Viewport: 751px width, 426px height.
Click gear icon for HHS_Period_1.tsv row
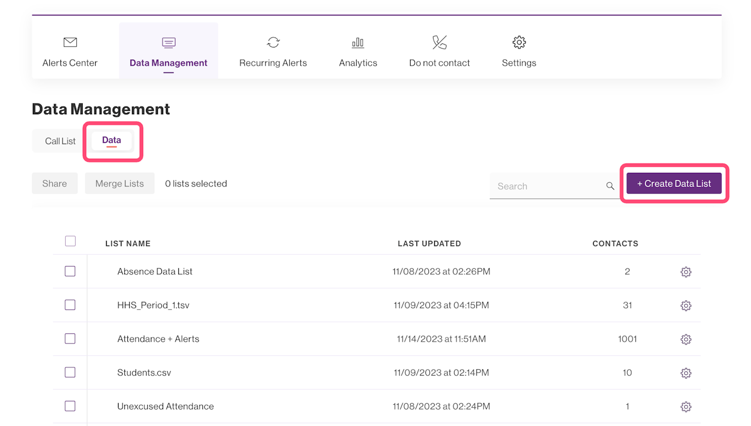(x=685, y=305)
